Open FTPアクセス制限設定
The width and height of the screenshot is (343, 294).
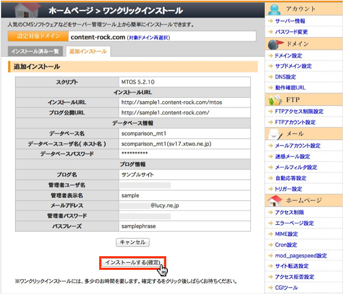tap(299, 111)
